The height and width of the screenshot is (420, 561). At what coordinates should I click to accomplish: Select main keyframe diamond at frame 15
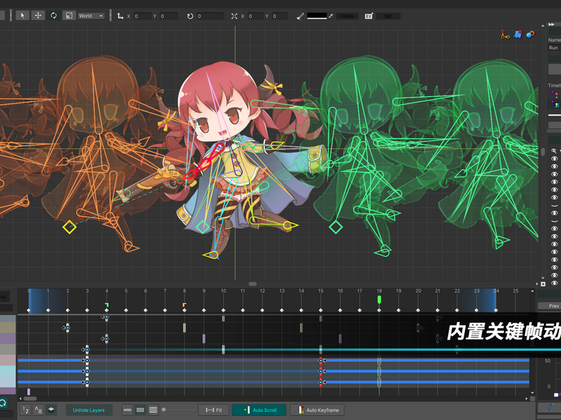click(320, 310)
